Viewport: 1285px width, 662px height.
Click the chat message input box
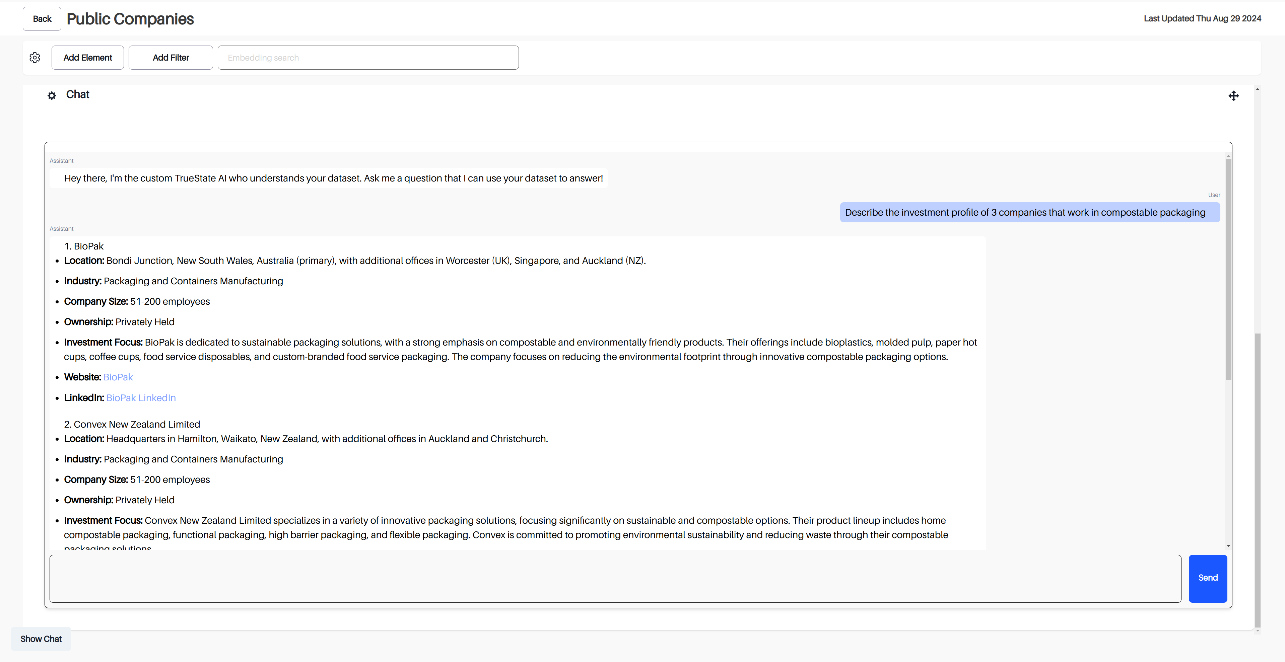615,578
